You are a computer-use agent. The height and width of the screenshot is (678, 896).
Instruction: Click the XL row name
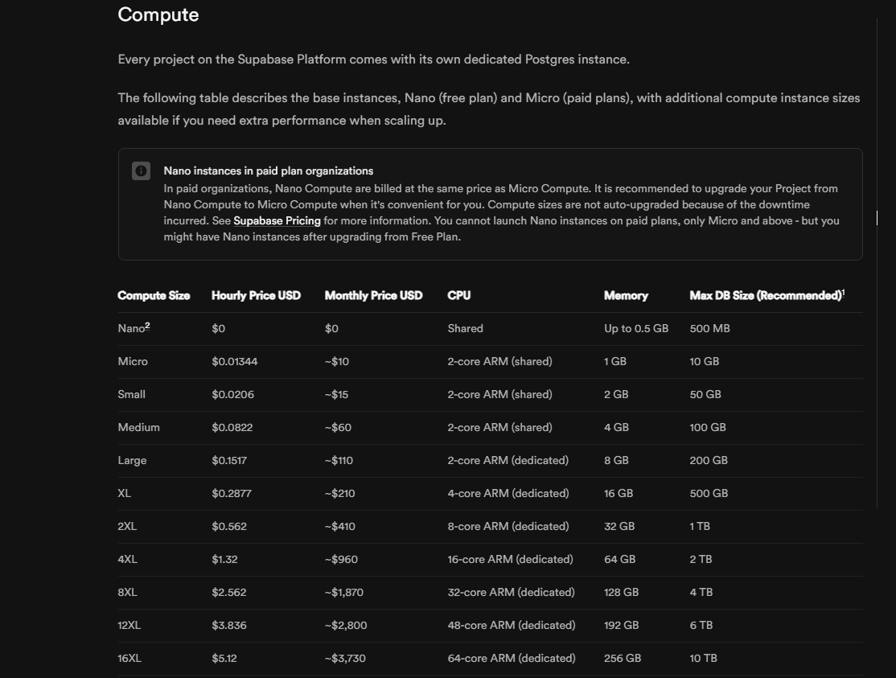coord(124,494)
